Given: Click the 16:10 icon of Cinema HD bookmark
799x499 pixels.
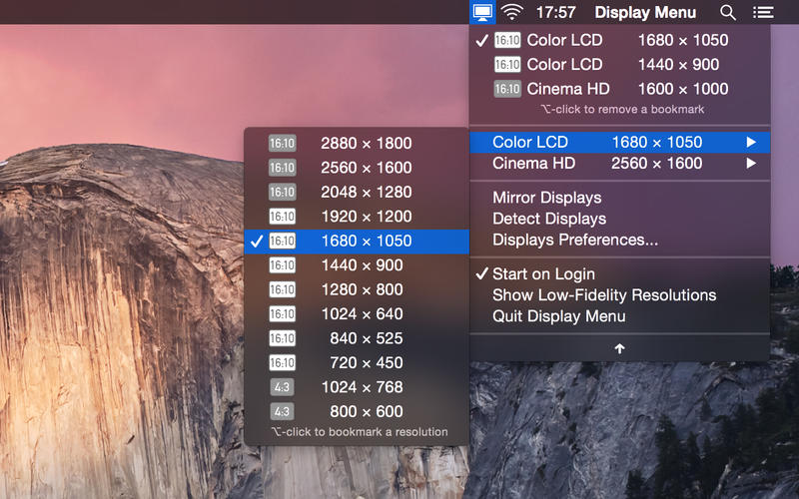Looking at the screenshot, I should click(x=507, y=89).
